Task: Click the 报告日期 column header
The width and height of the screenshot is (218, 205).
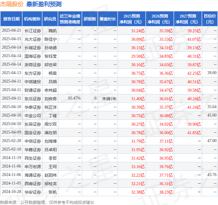Action: [11, 19]
